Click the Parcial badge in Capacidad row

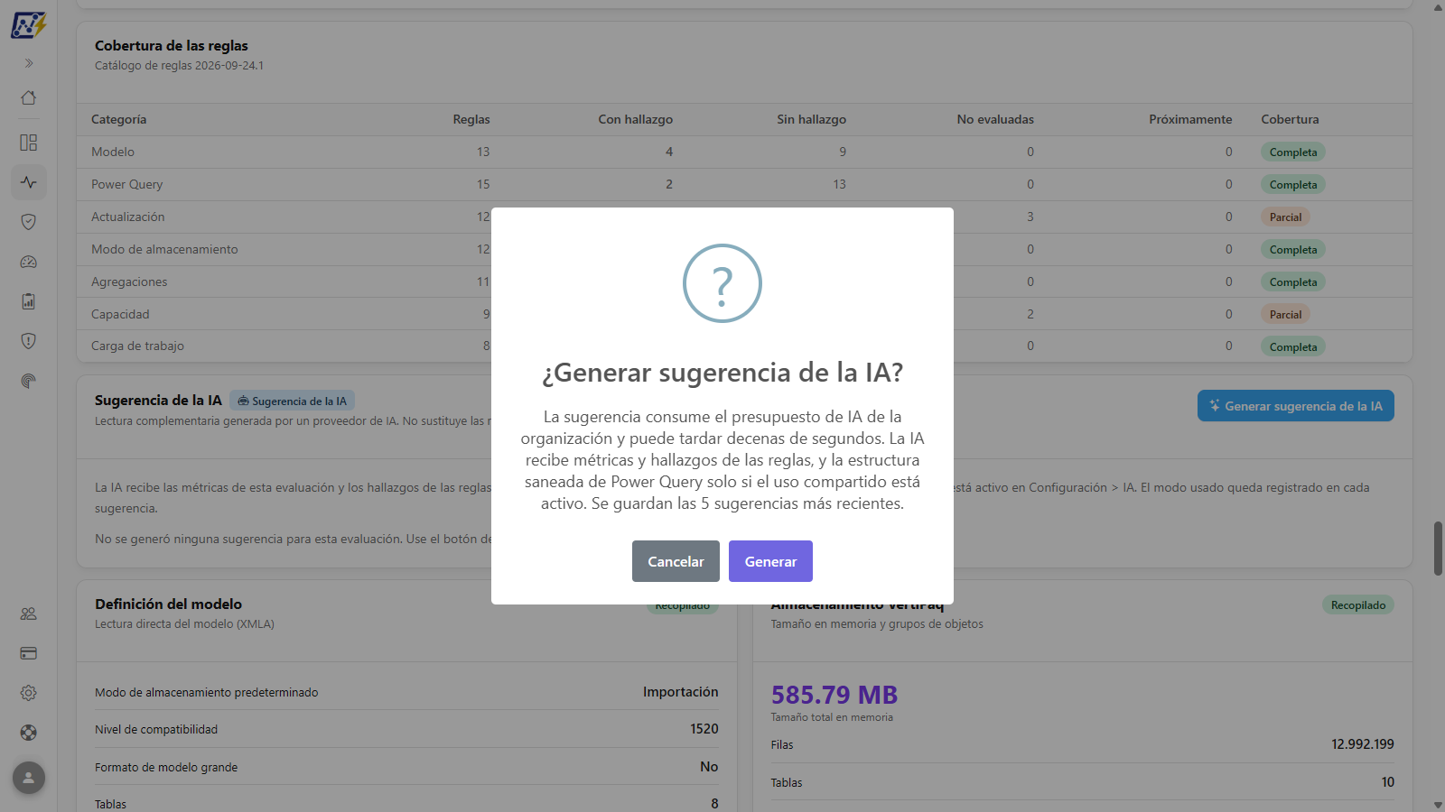(1285, 315)
